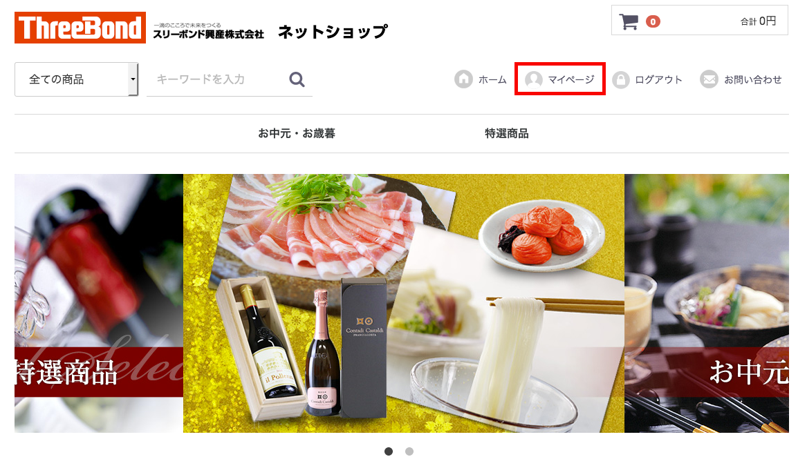This screenshot has width=807, height=468.
Task: Click the 合計 0円 cart total
Action: [x=758, y=21]
